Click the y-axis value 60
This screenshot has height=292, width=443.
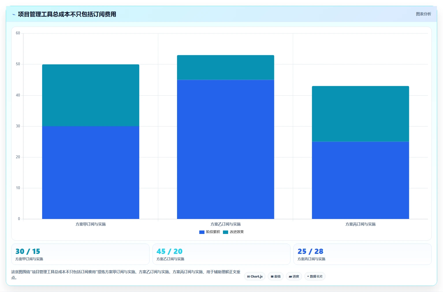tap(18, 33)
